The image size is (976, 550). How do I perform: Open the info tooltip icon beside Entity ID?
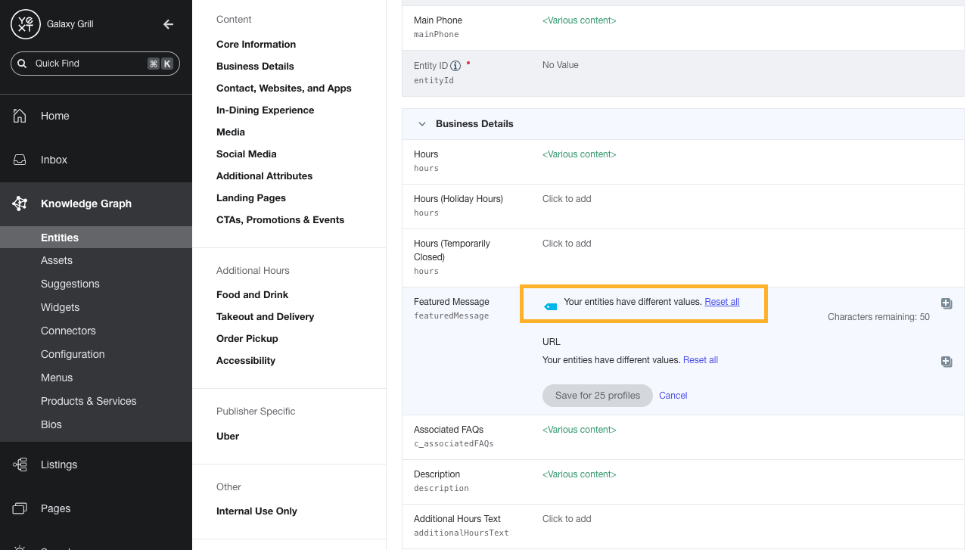456,65
